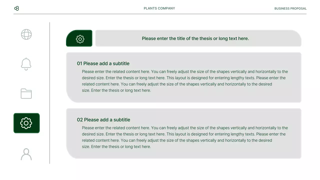Click the body paragraph under subtitle 01
The image size is (320, 180).
[x=185, y=81]
